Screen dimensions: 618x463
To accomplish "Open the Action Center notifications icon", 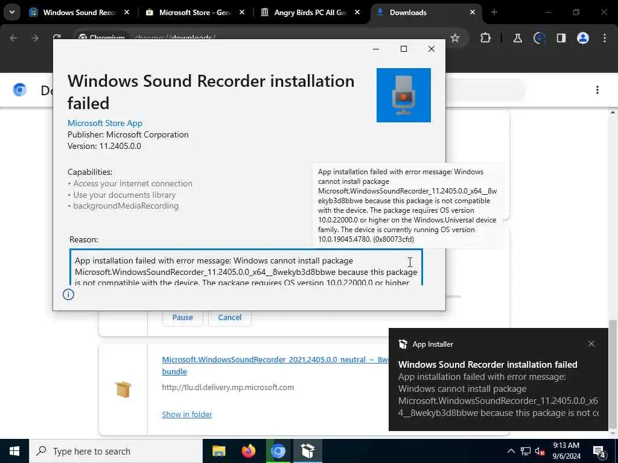I will point(599,451).
